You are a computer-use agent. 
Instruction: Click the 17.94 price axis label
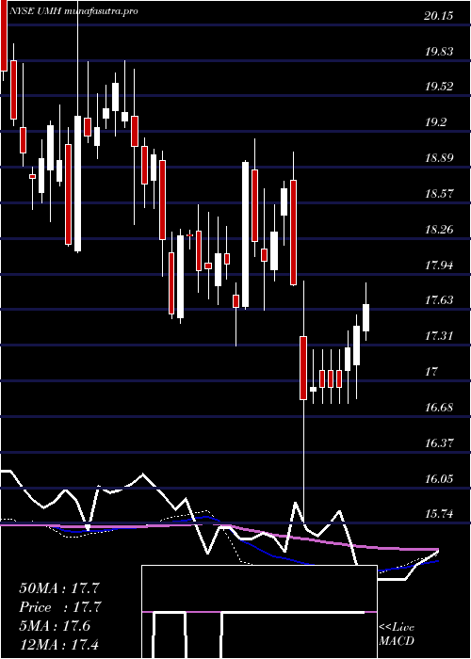(x=439, y=265)
